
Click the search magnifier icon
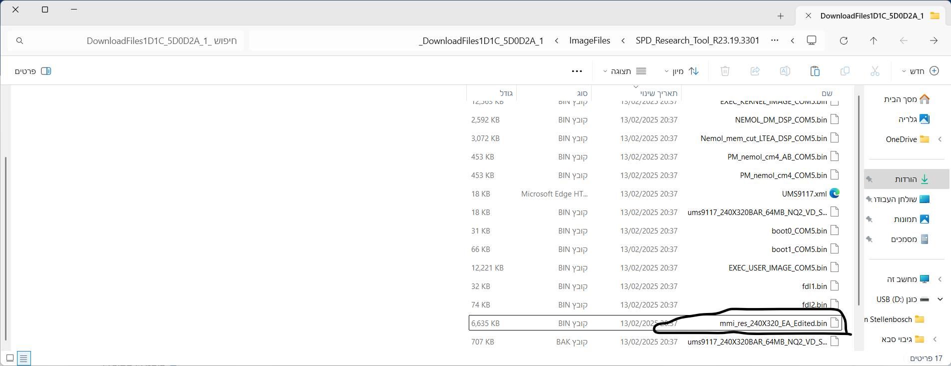tap(19, 40)
